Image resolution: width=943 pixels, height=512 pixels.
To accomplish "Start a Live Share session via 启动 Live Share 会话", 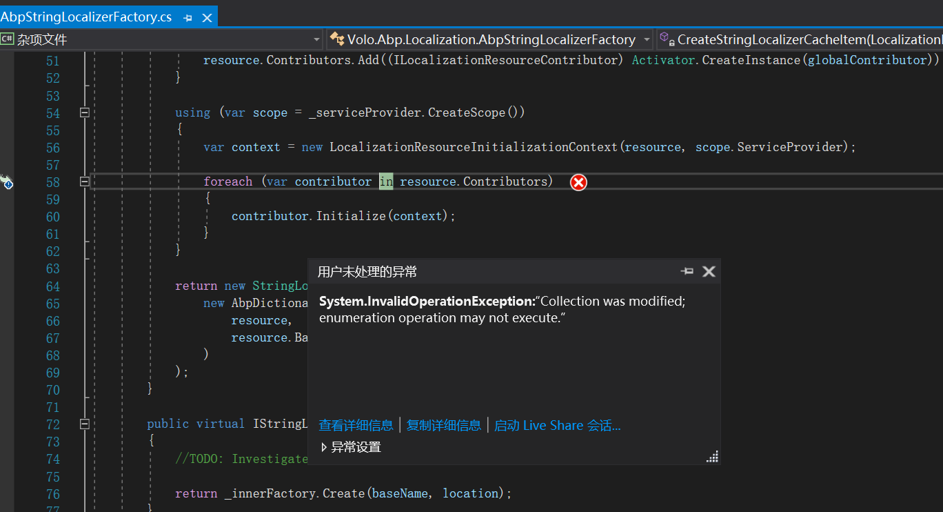I will click(557, 425).
